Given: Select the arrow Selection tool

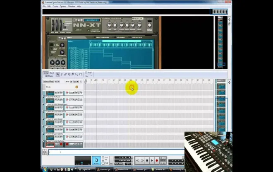Looking at the screenshot, I should click(x=58, y=74).
